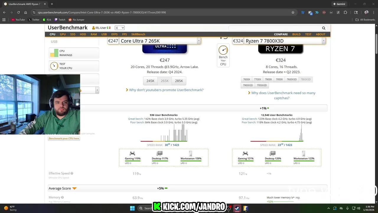
Task: Open the BUILD menu item
Action: click(296, 34)
